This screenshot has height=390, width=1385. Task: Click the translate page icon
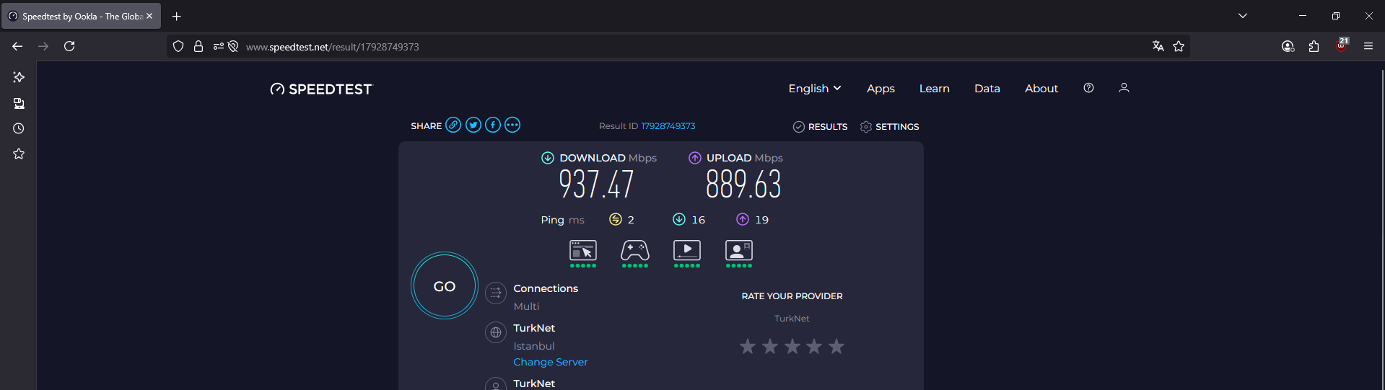pos(1158,46)
